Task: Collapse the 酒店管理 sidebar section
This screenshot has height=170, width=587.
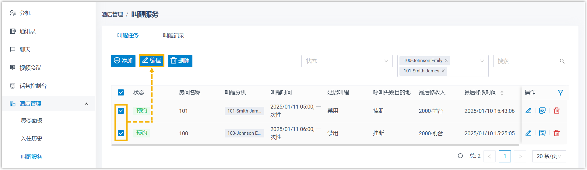Action: coord(86,104)
